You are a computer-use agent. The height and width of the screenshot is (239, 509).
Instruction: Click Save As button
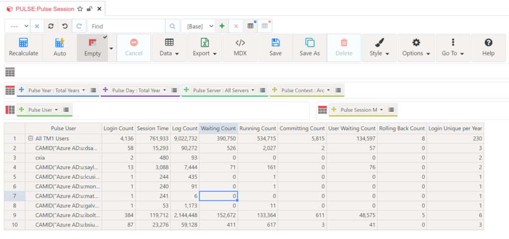pos(310,48)
